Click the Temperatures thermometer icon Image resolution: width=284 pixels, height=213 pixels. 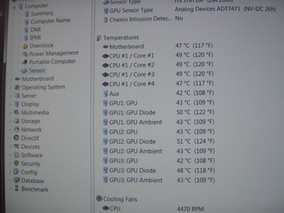pos(99,38)
